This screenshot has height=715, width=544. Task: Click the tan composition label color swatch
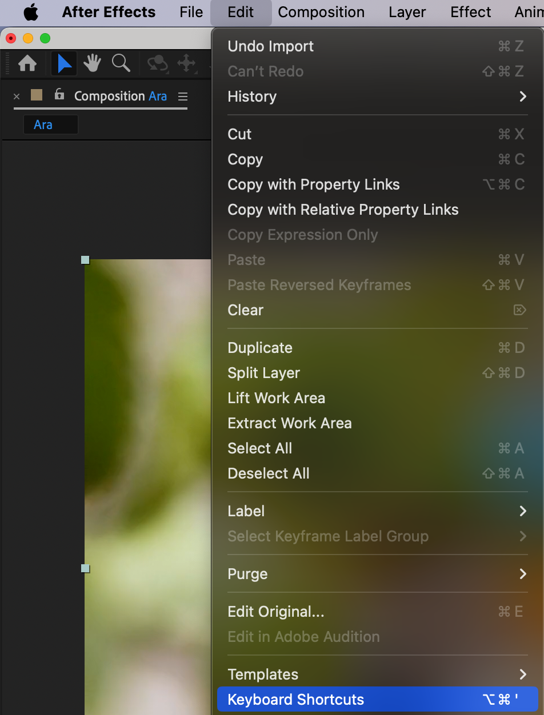pos(37,95)
